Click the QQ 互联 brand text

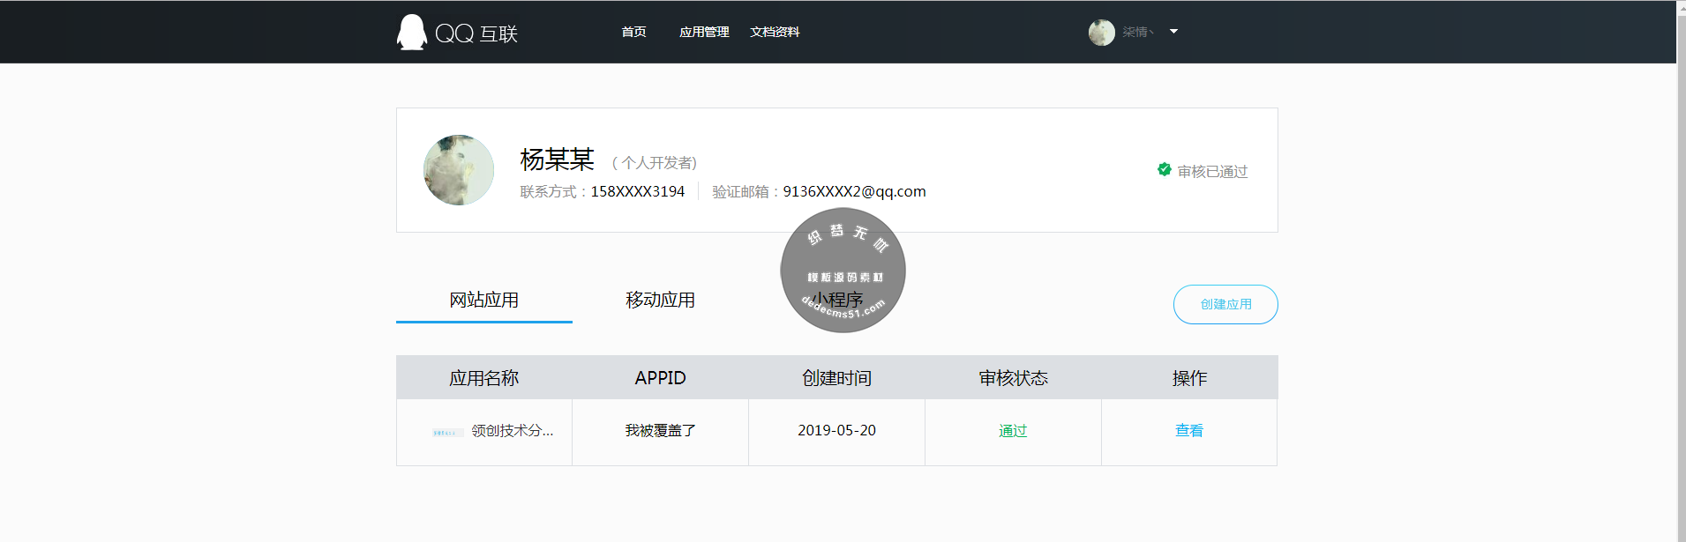pos(476,33)
